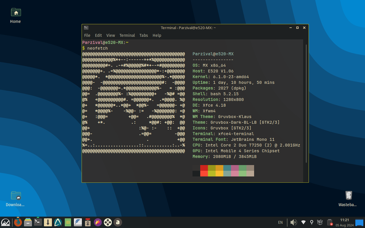Open the file manager taskbar icon

[28, 222]
